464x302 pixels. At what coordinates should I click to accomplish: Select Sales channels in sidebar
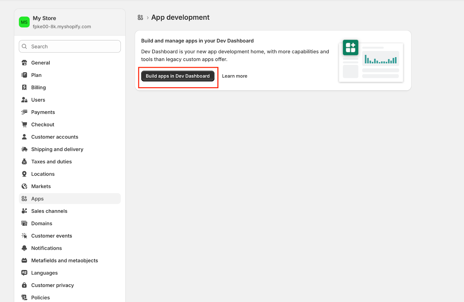[49, 211]
